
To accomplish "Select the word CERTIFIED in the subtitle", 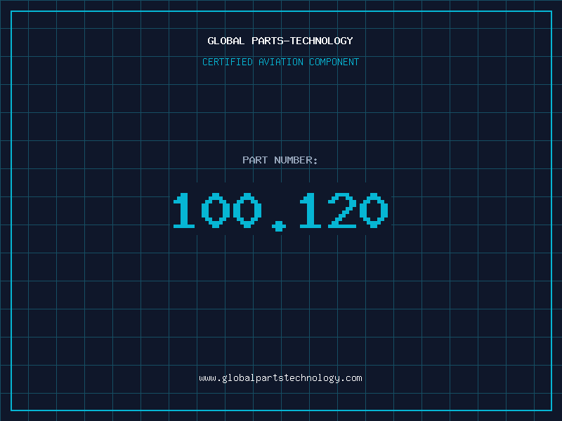I will coord(228,62).
